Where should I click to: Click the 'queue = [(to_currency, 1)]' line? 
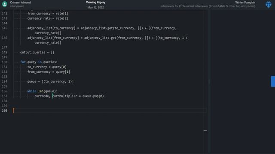coord(51,82)
